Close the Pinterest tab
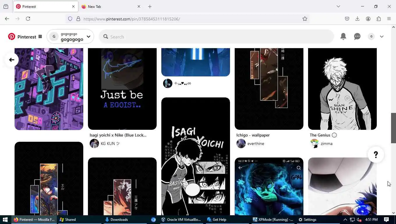 [x=73, y=6]
